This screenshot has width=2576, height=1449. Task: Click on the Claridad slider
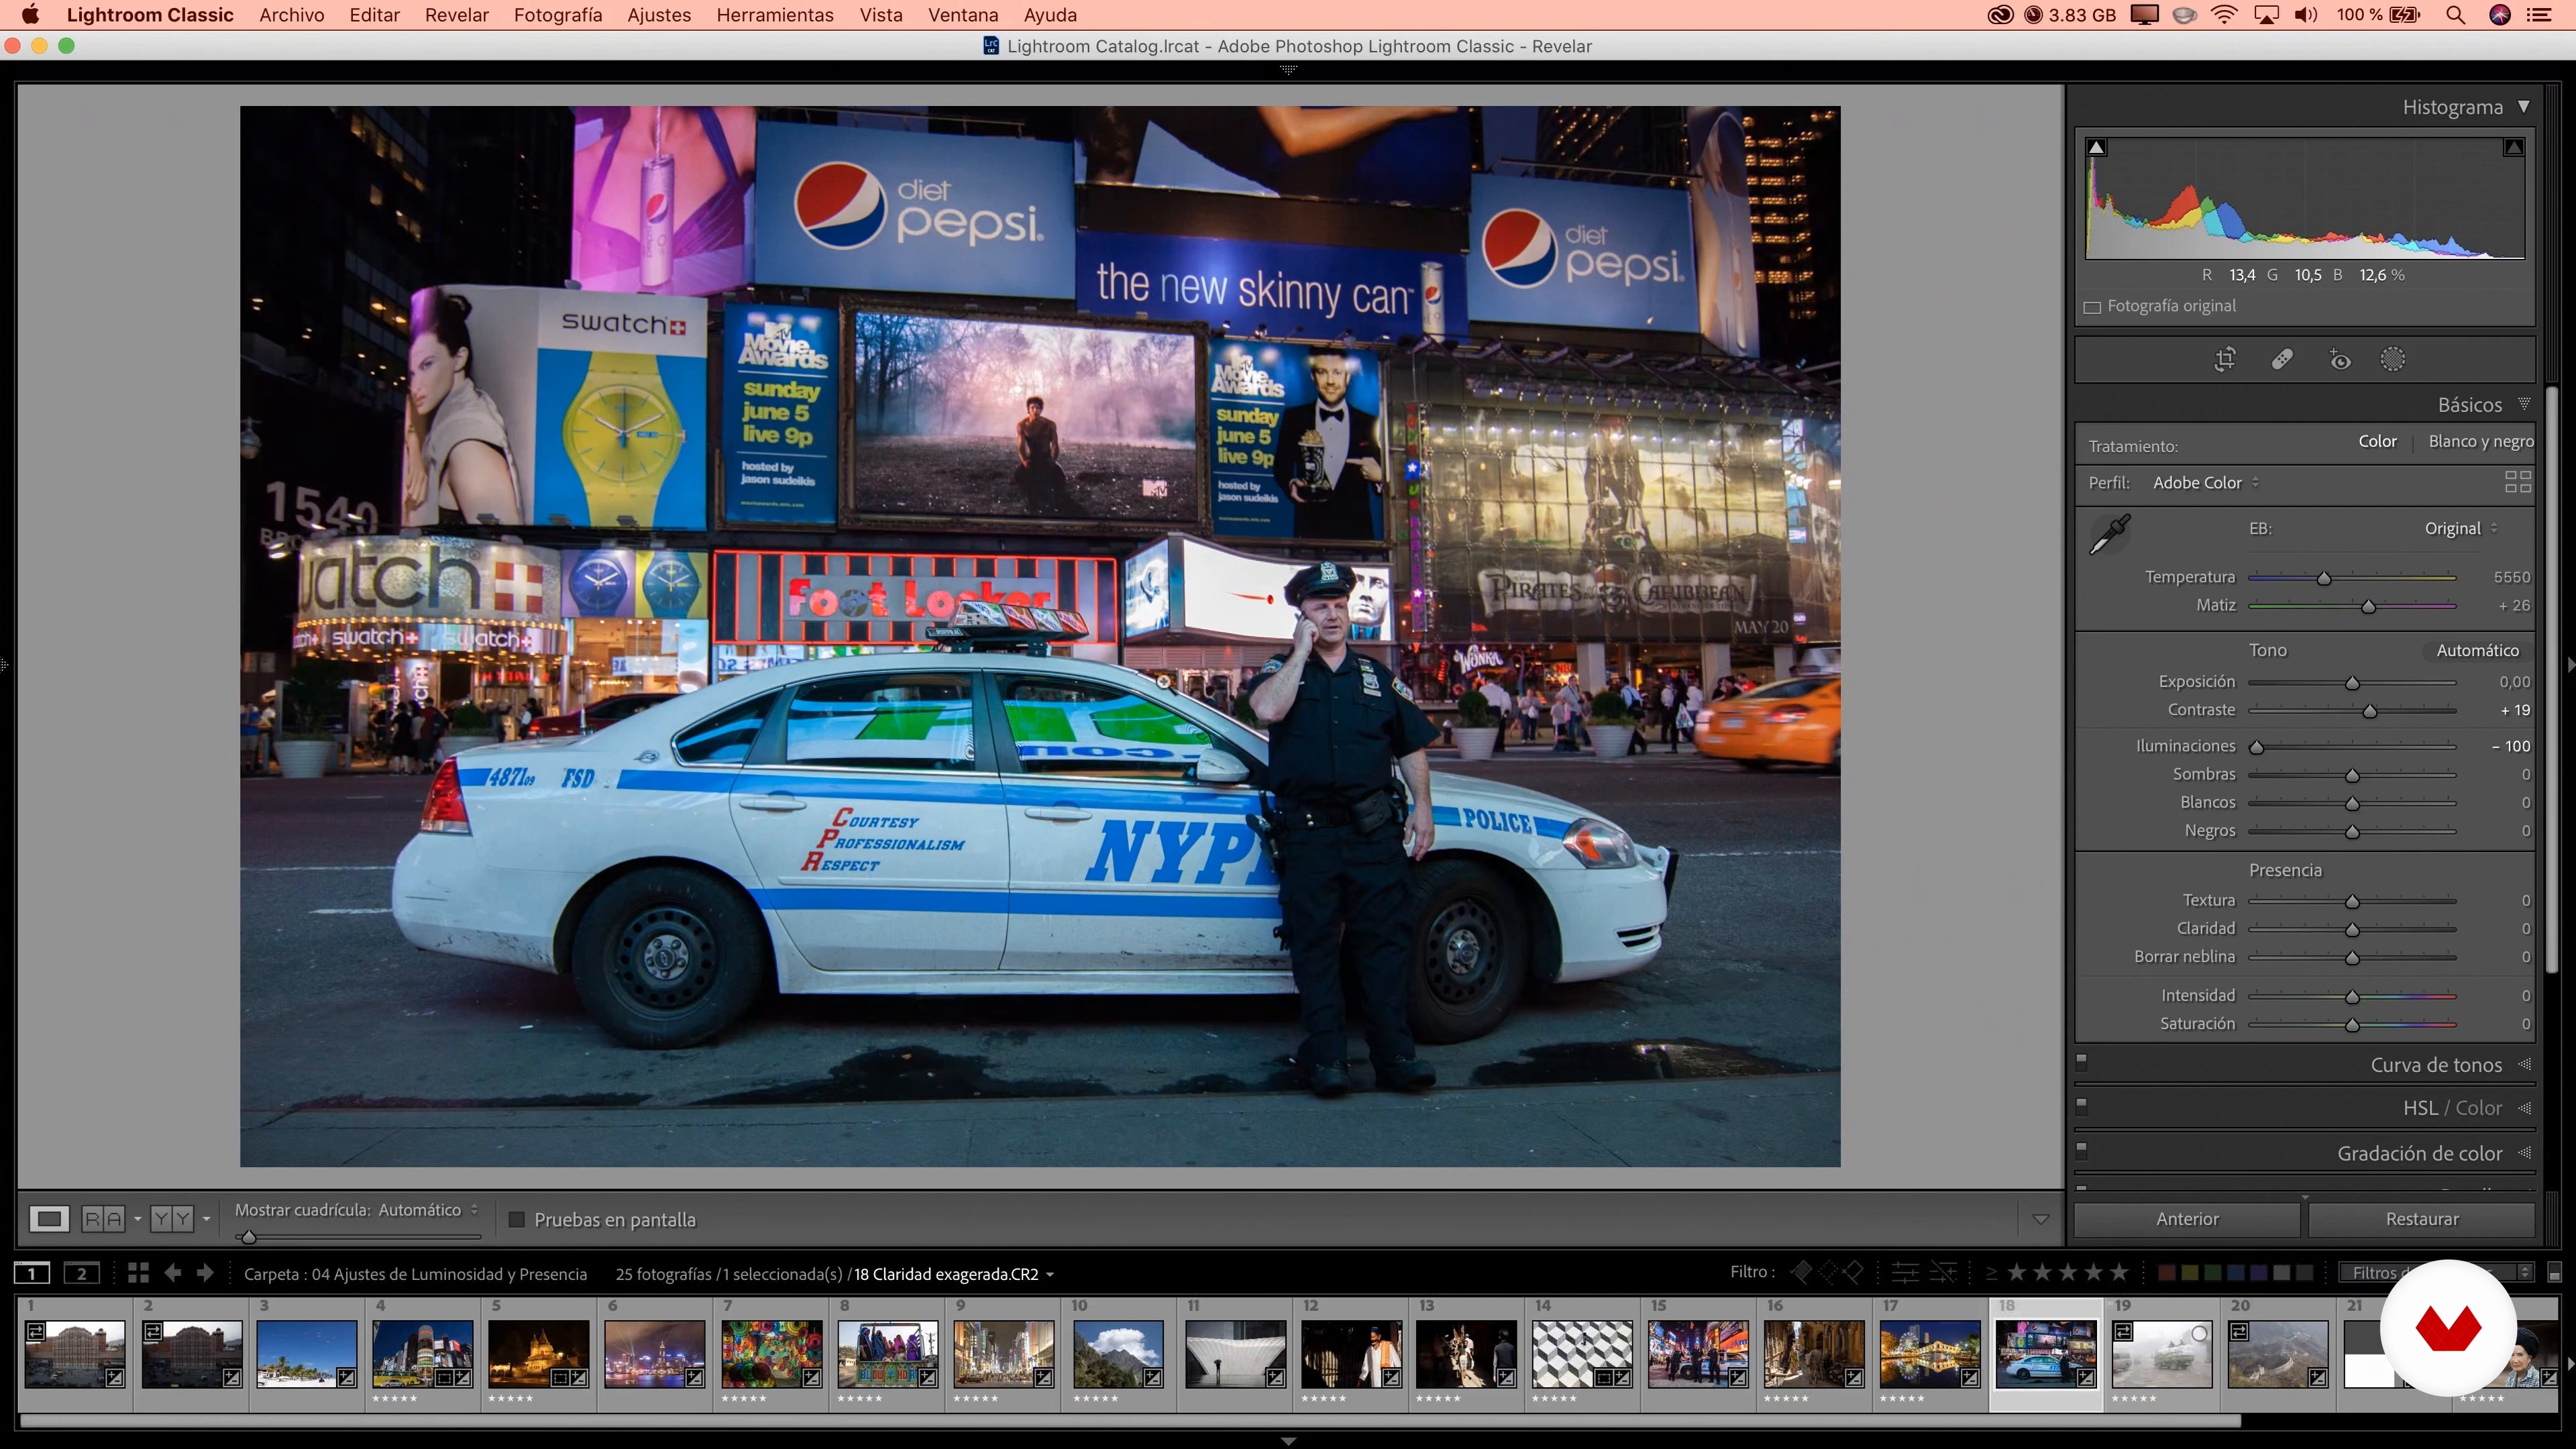pyautogui.click(x=2352, y=930)
